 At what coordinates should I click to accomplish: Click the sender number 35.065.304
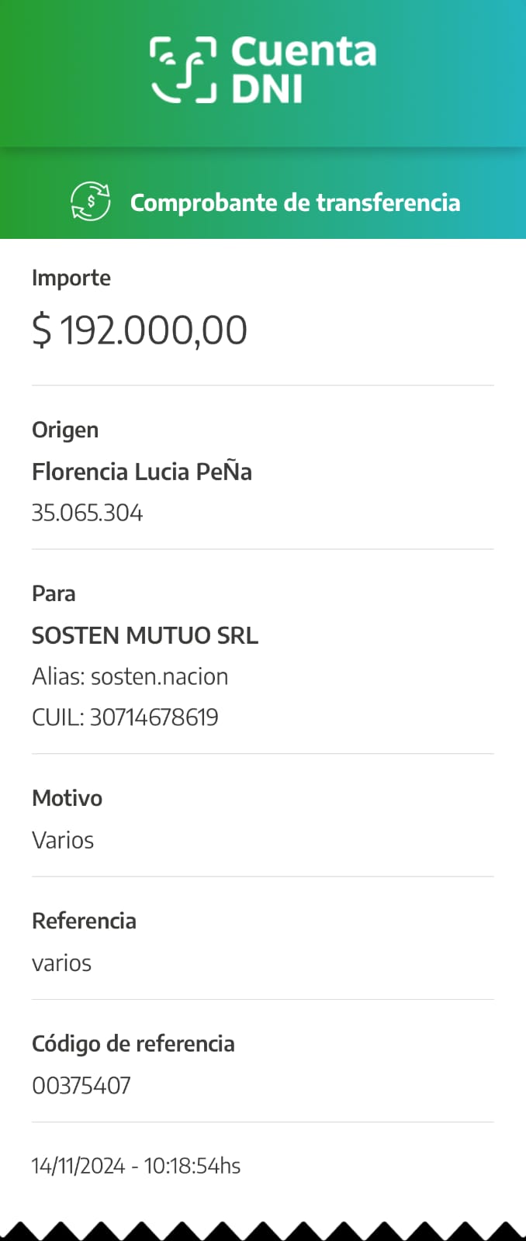pyautogui.click(x=87, y=513)
